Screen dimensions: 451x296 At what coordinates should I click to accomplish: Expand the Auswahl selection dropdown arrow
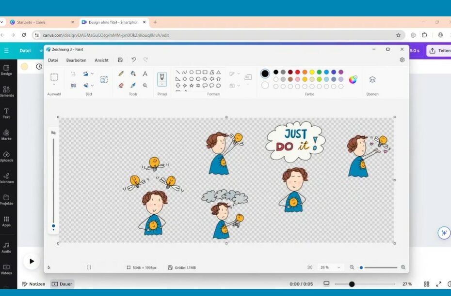click(x=54, y=85)
